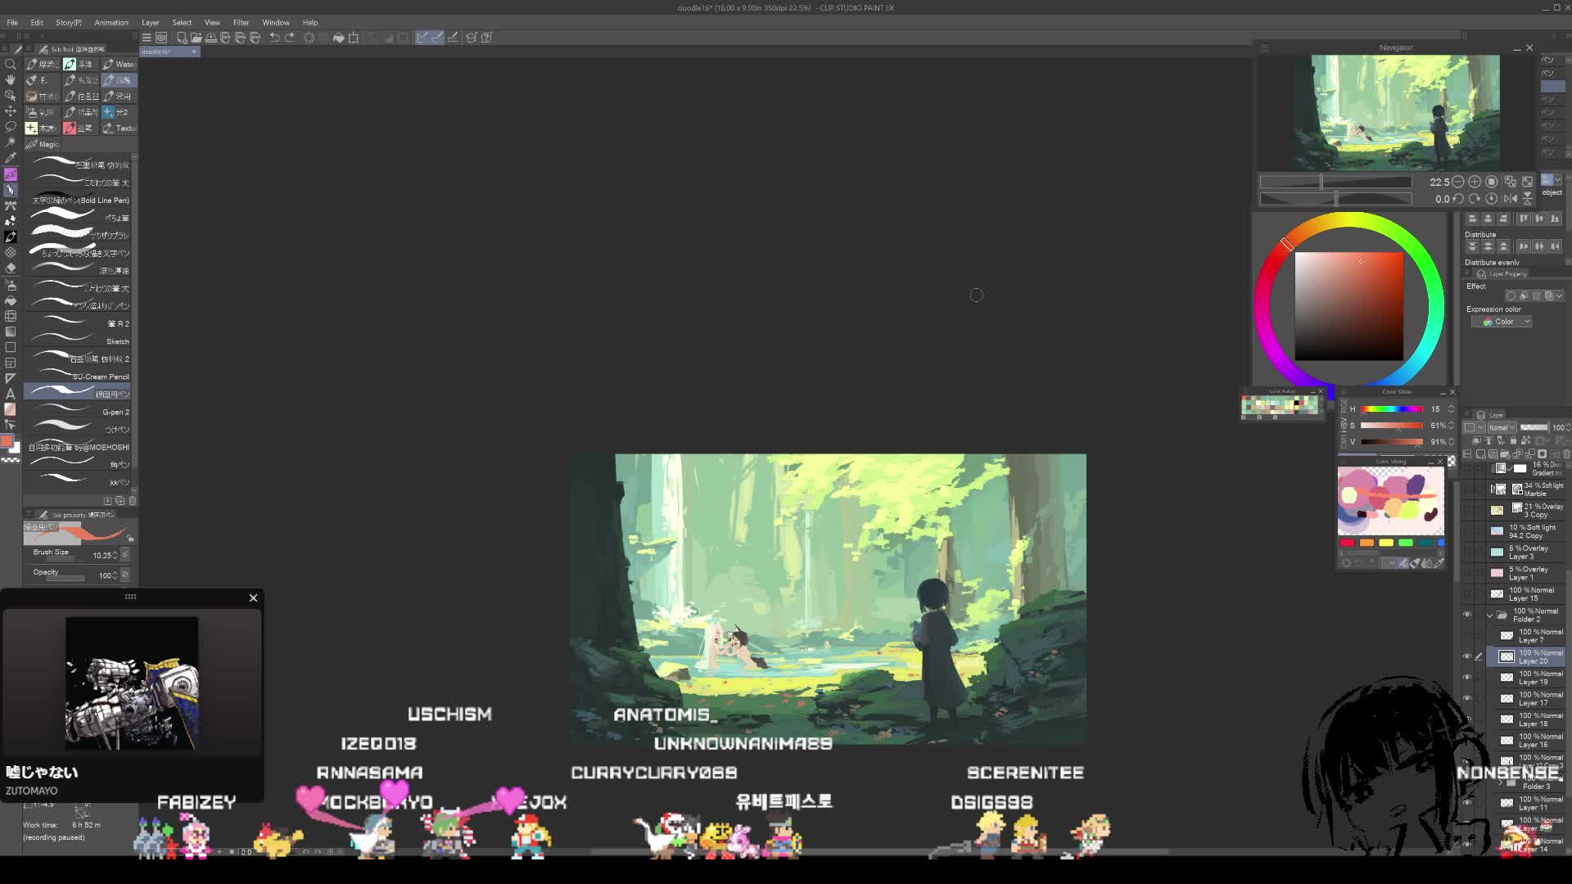Open the layer blending mode Normal dropdown

(x=1502, y=427)
